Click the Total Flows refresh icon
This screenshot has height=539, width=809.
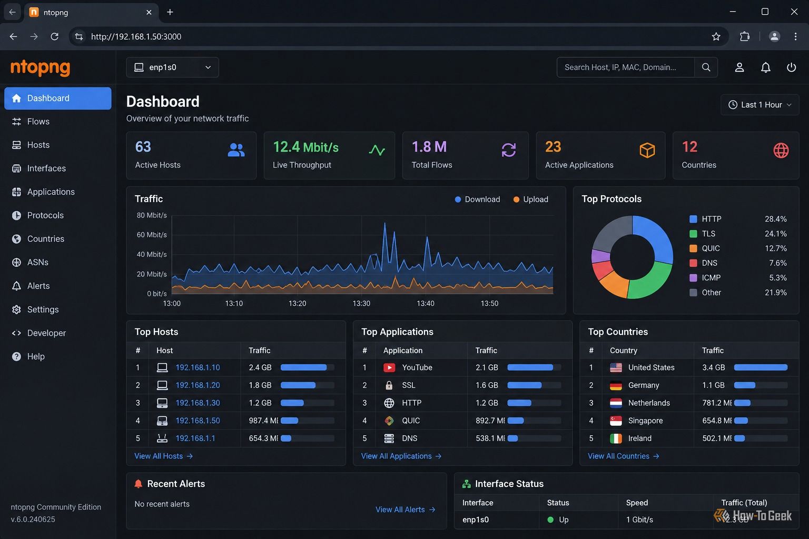tap(509, 150)
